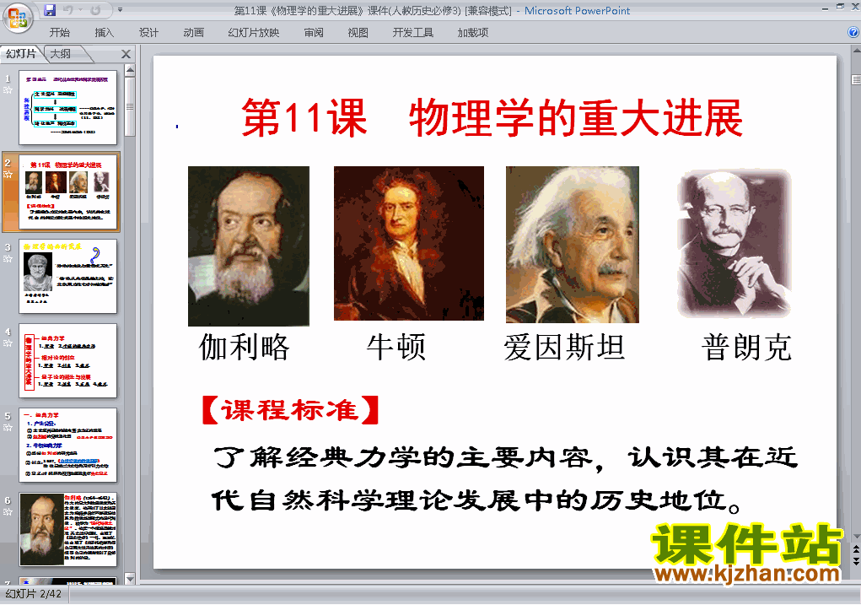
Task: Click animation star icon beside slide 4
Action: [x=8, y=343]
